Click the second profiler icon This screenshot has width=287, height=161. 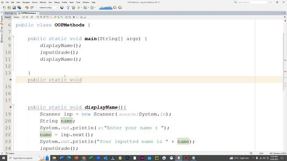pyautogui.click(x=120, y=8)
